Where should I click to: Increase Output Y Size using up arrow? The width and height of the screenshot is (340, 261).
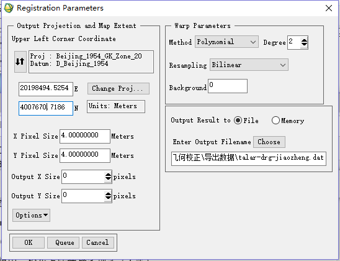click(108, 194)
